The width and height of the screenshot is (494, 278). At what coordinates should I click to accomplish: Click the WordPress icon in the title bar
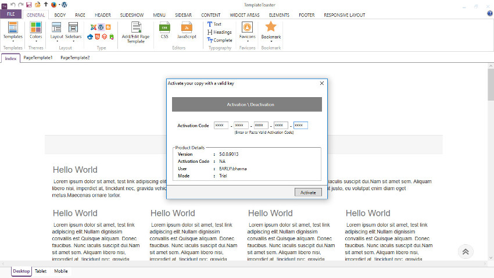coord(65,5)
